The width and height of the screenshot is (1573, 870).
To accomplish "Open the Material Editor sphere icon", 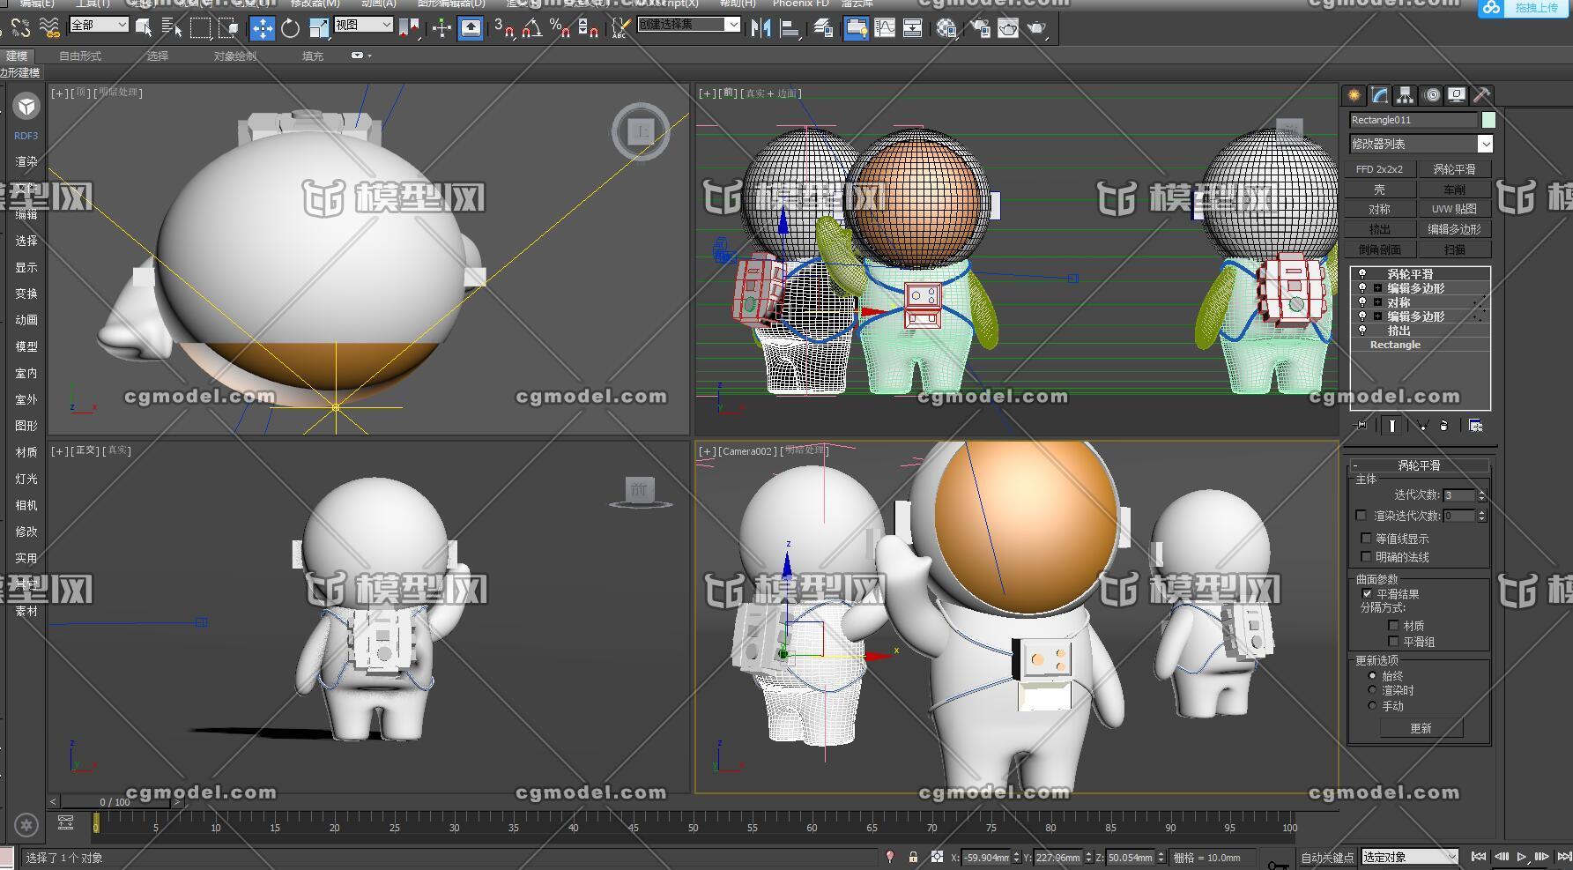I will coord(946,28).
